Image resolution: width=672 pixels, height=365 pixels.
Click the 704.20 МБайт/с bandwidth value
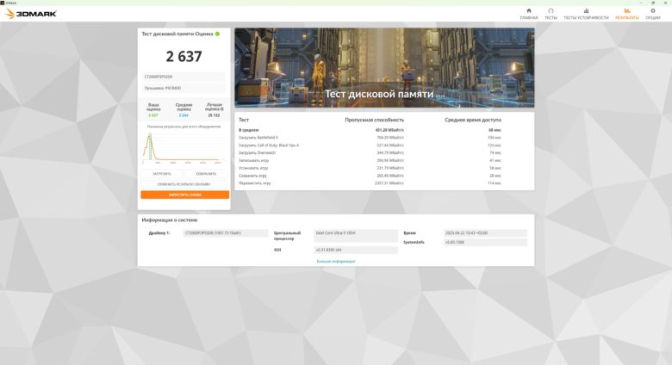(390, 138)
